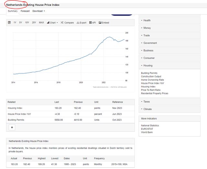Switch to the Summary tab
This screenshot has height=169, width=207.
point(13,11)
